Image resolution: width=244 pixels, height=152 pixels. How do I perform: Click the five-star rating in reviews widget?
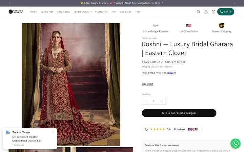pyautogui.click(x=158, y=129)
